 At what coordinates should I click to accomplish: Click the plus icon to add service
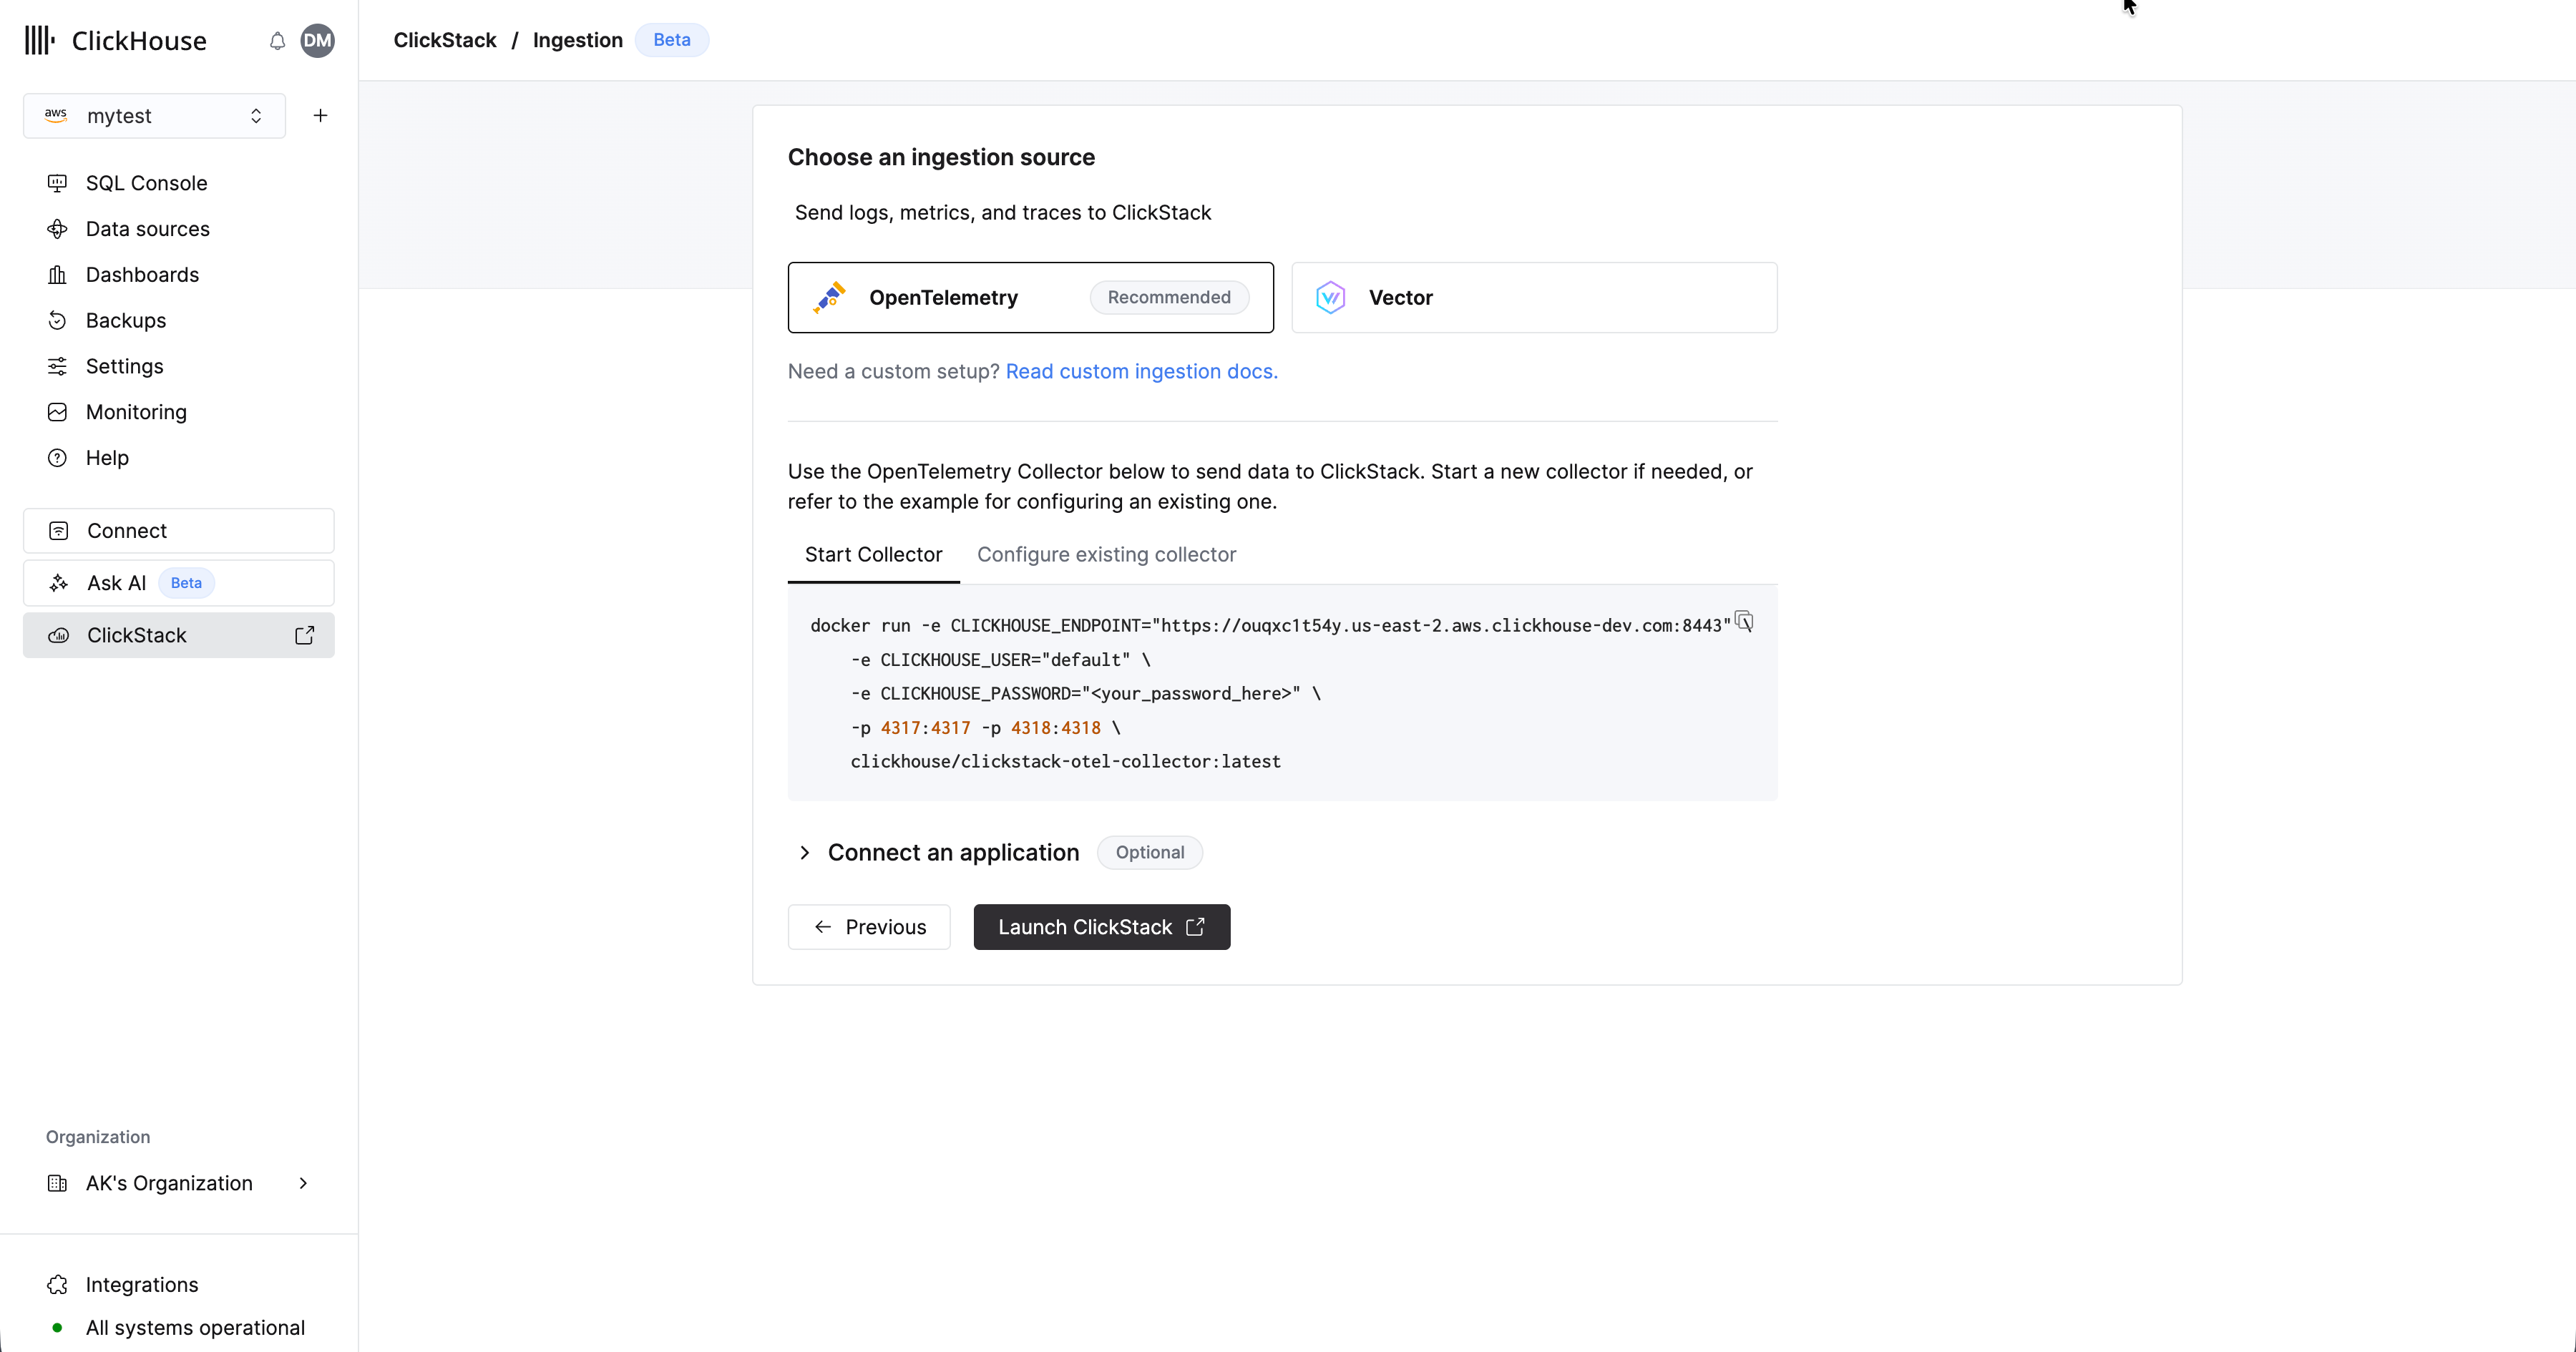pyautogui.click(x=320, y=116)
